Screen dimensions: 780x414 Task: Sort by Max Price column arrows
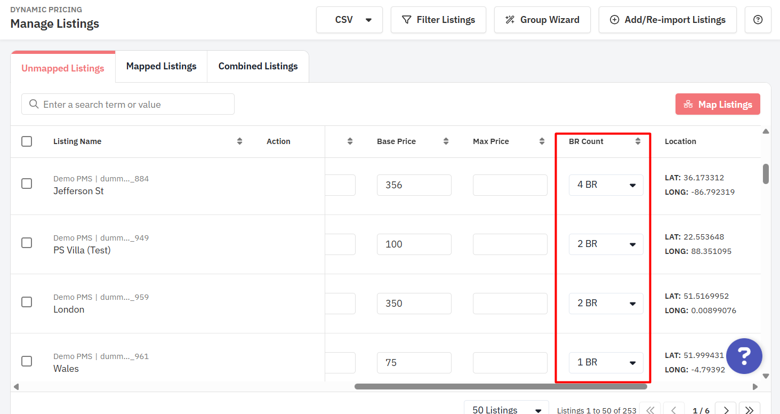[542, 141]
